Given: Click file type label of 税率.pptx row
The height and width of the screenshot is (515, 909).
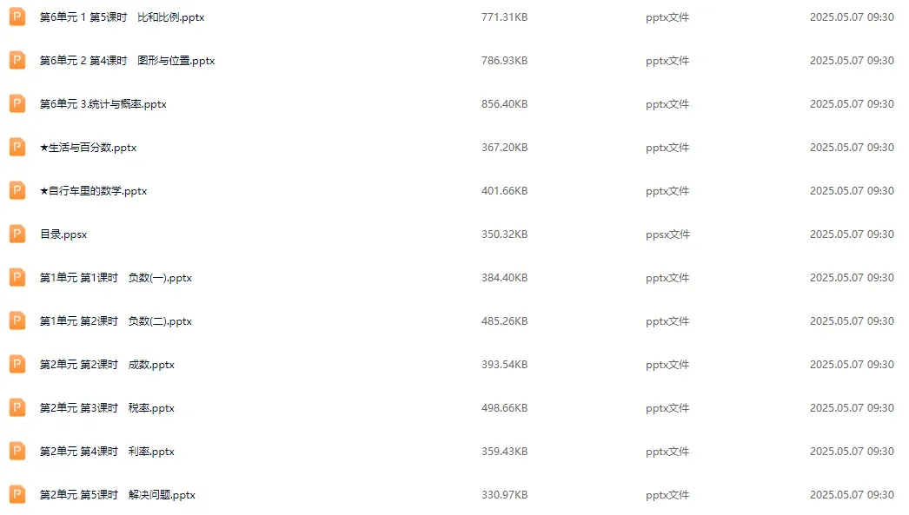Looking at the screenshot, I should 667,408.
